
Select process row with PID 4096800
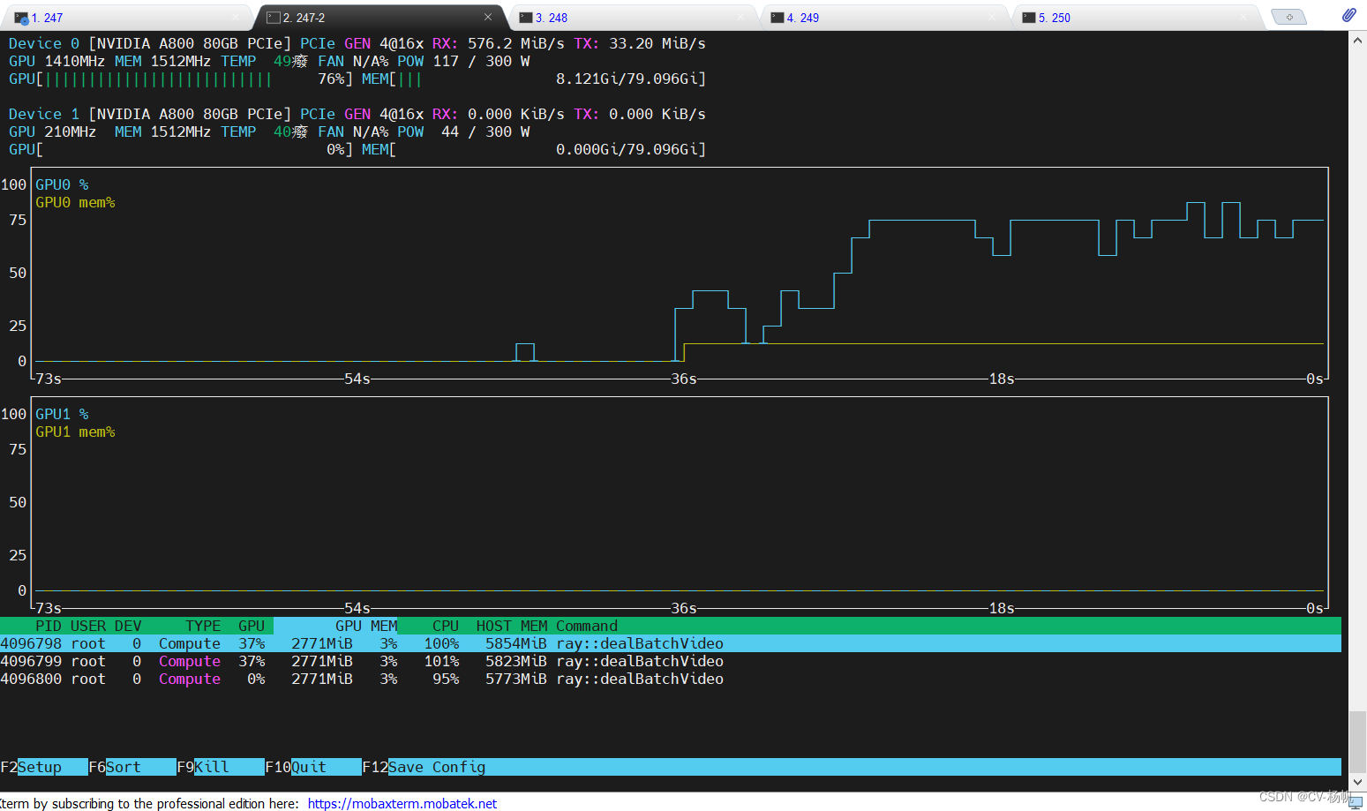(671, 679)
